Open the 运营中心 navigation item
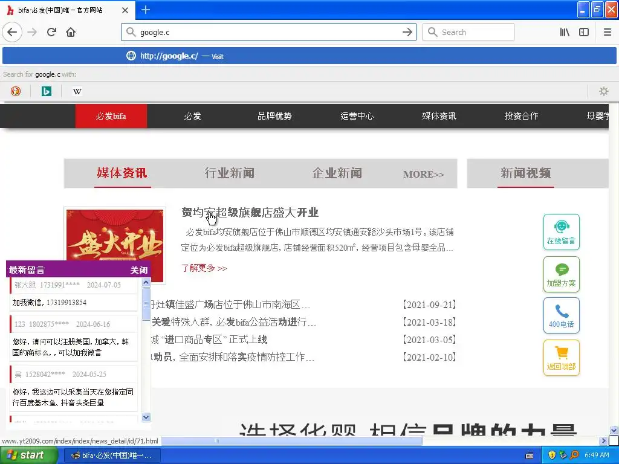Screen dimensions: 619x464 (357, 116)
